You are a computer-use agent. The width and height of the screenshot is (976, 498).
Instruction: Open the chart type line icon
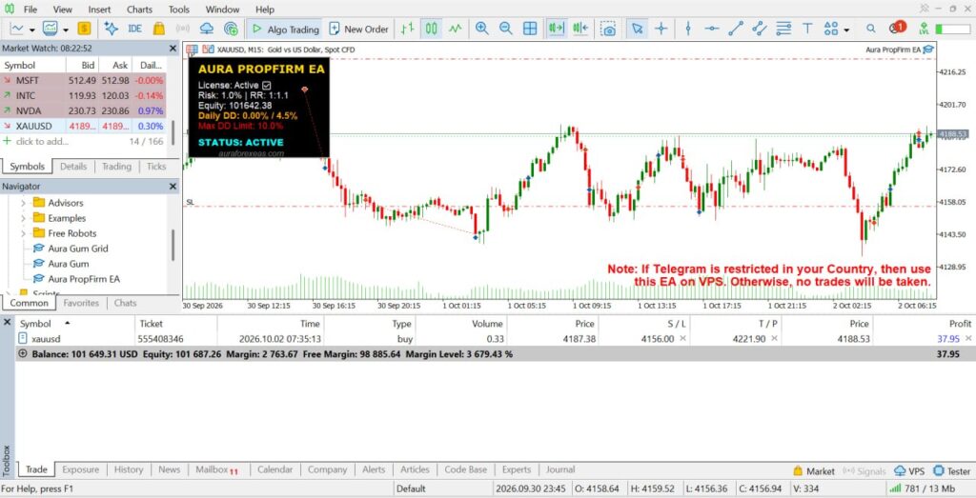click(17, 29)
